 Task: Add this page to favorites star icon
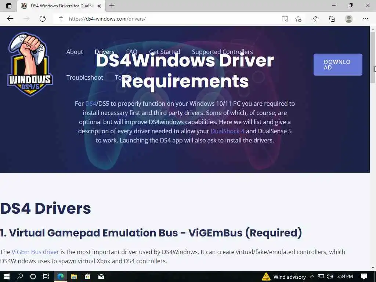(x=298, y=19)
